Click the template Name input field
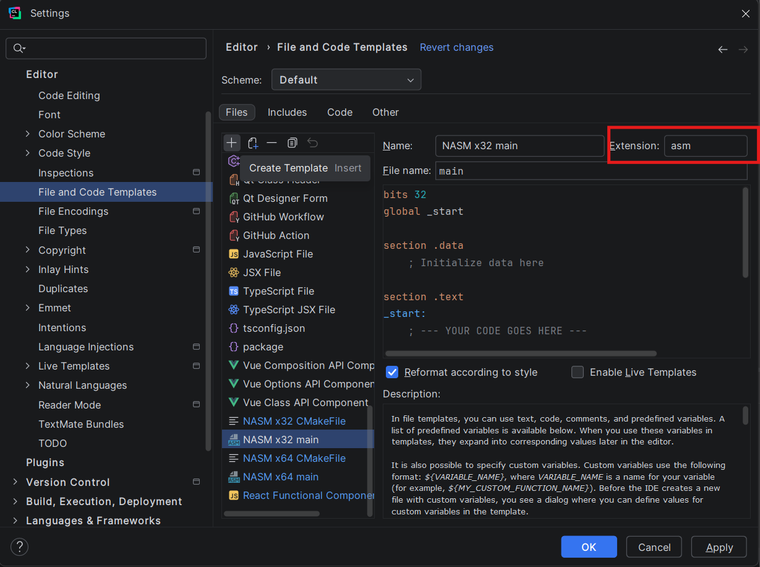This screenshot has width=760, height=567. pos(519,146)
